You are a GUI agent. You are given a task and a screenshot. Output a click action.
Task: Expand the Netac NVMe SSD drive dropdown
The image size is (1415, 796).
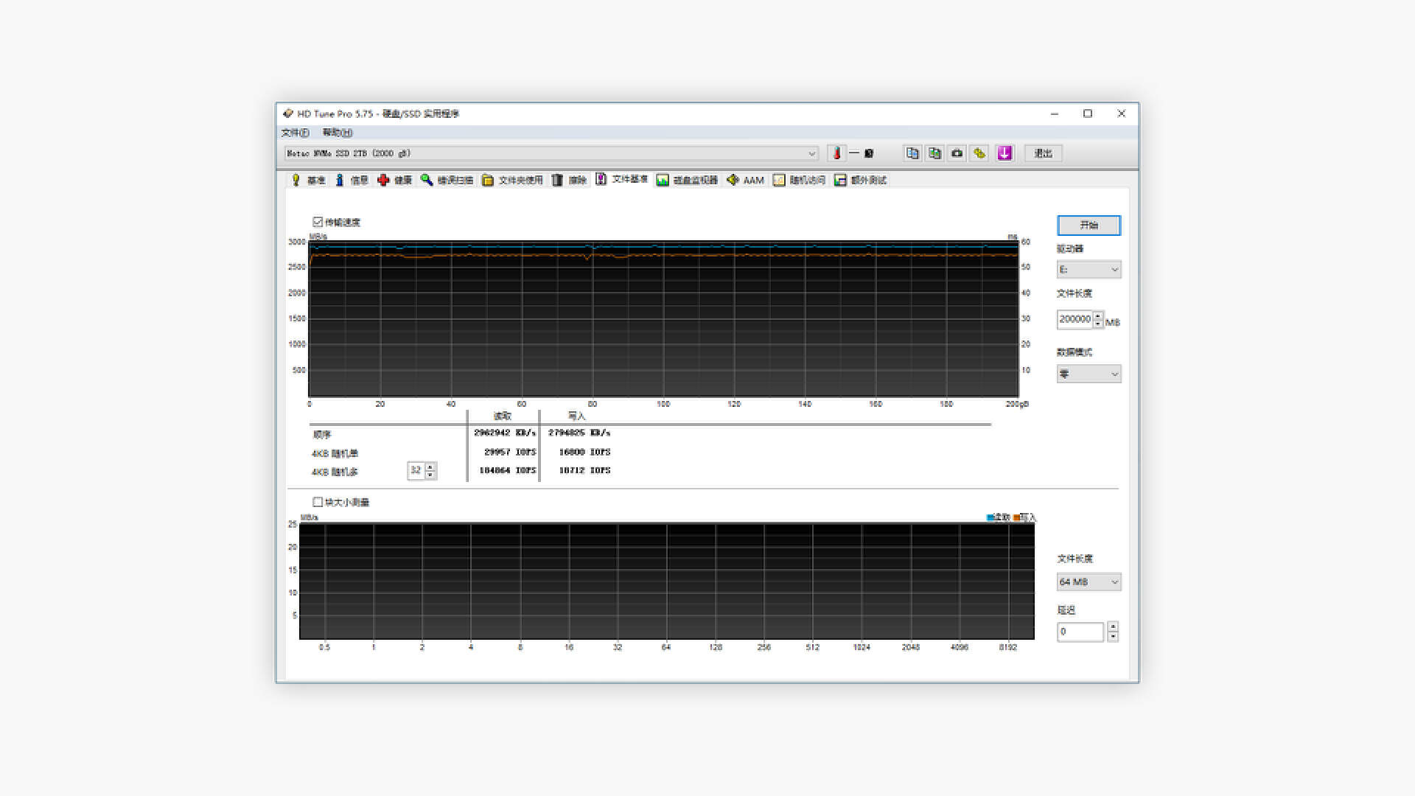point(811,153)
